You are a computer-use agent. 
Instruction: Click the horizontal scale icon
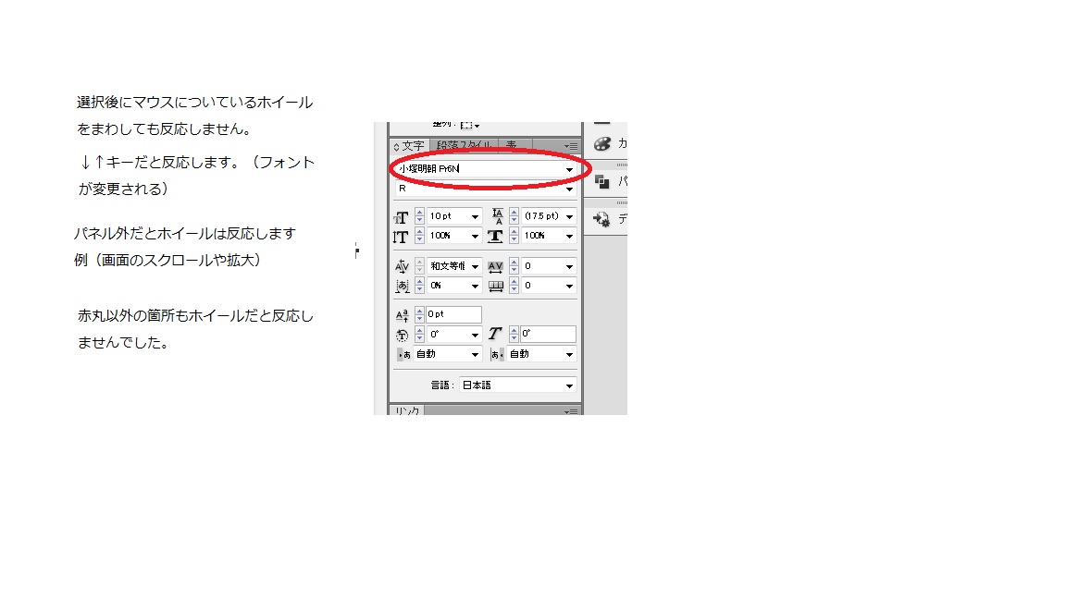496,237
